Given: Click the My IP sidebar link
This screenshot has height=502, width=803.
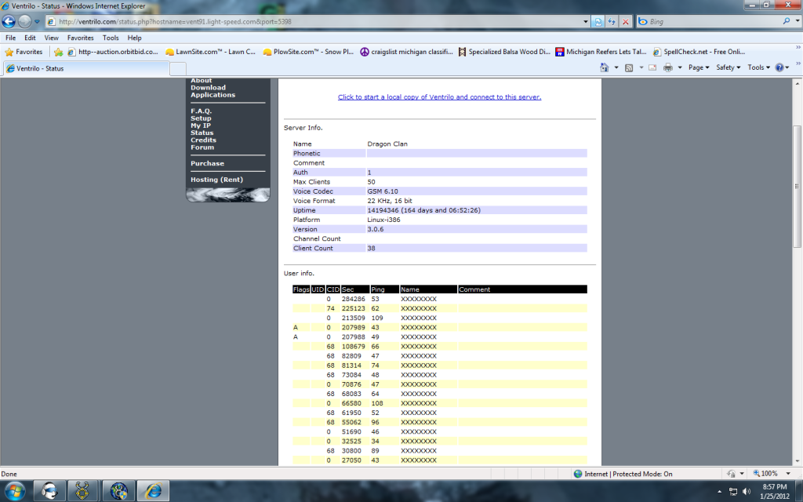Looking at the screenshot, I should [200, 125].
